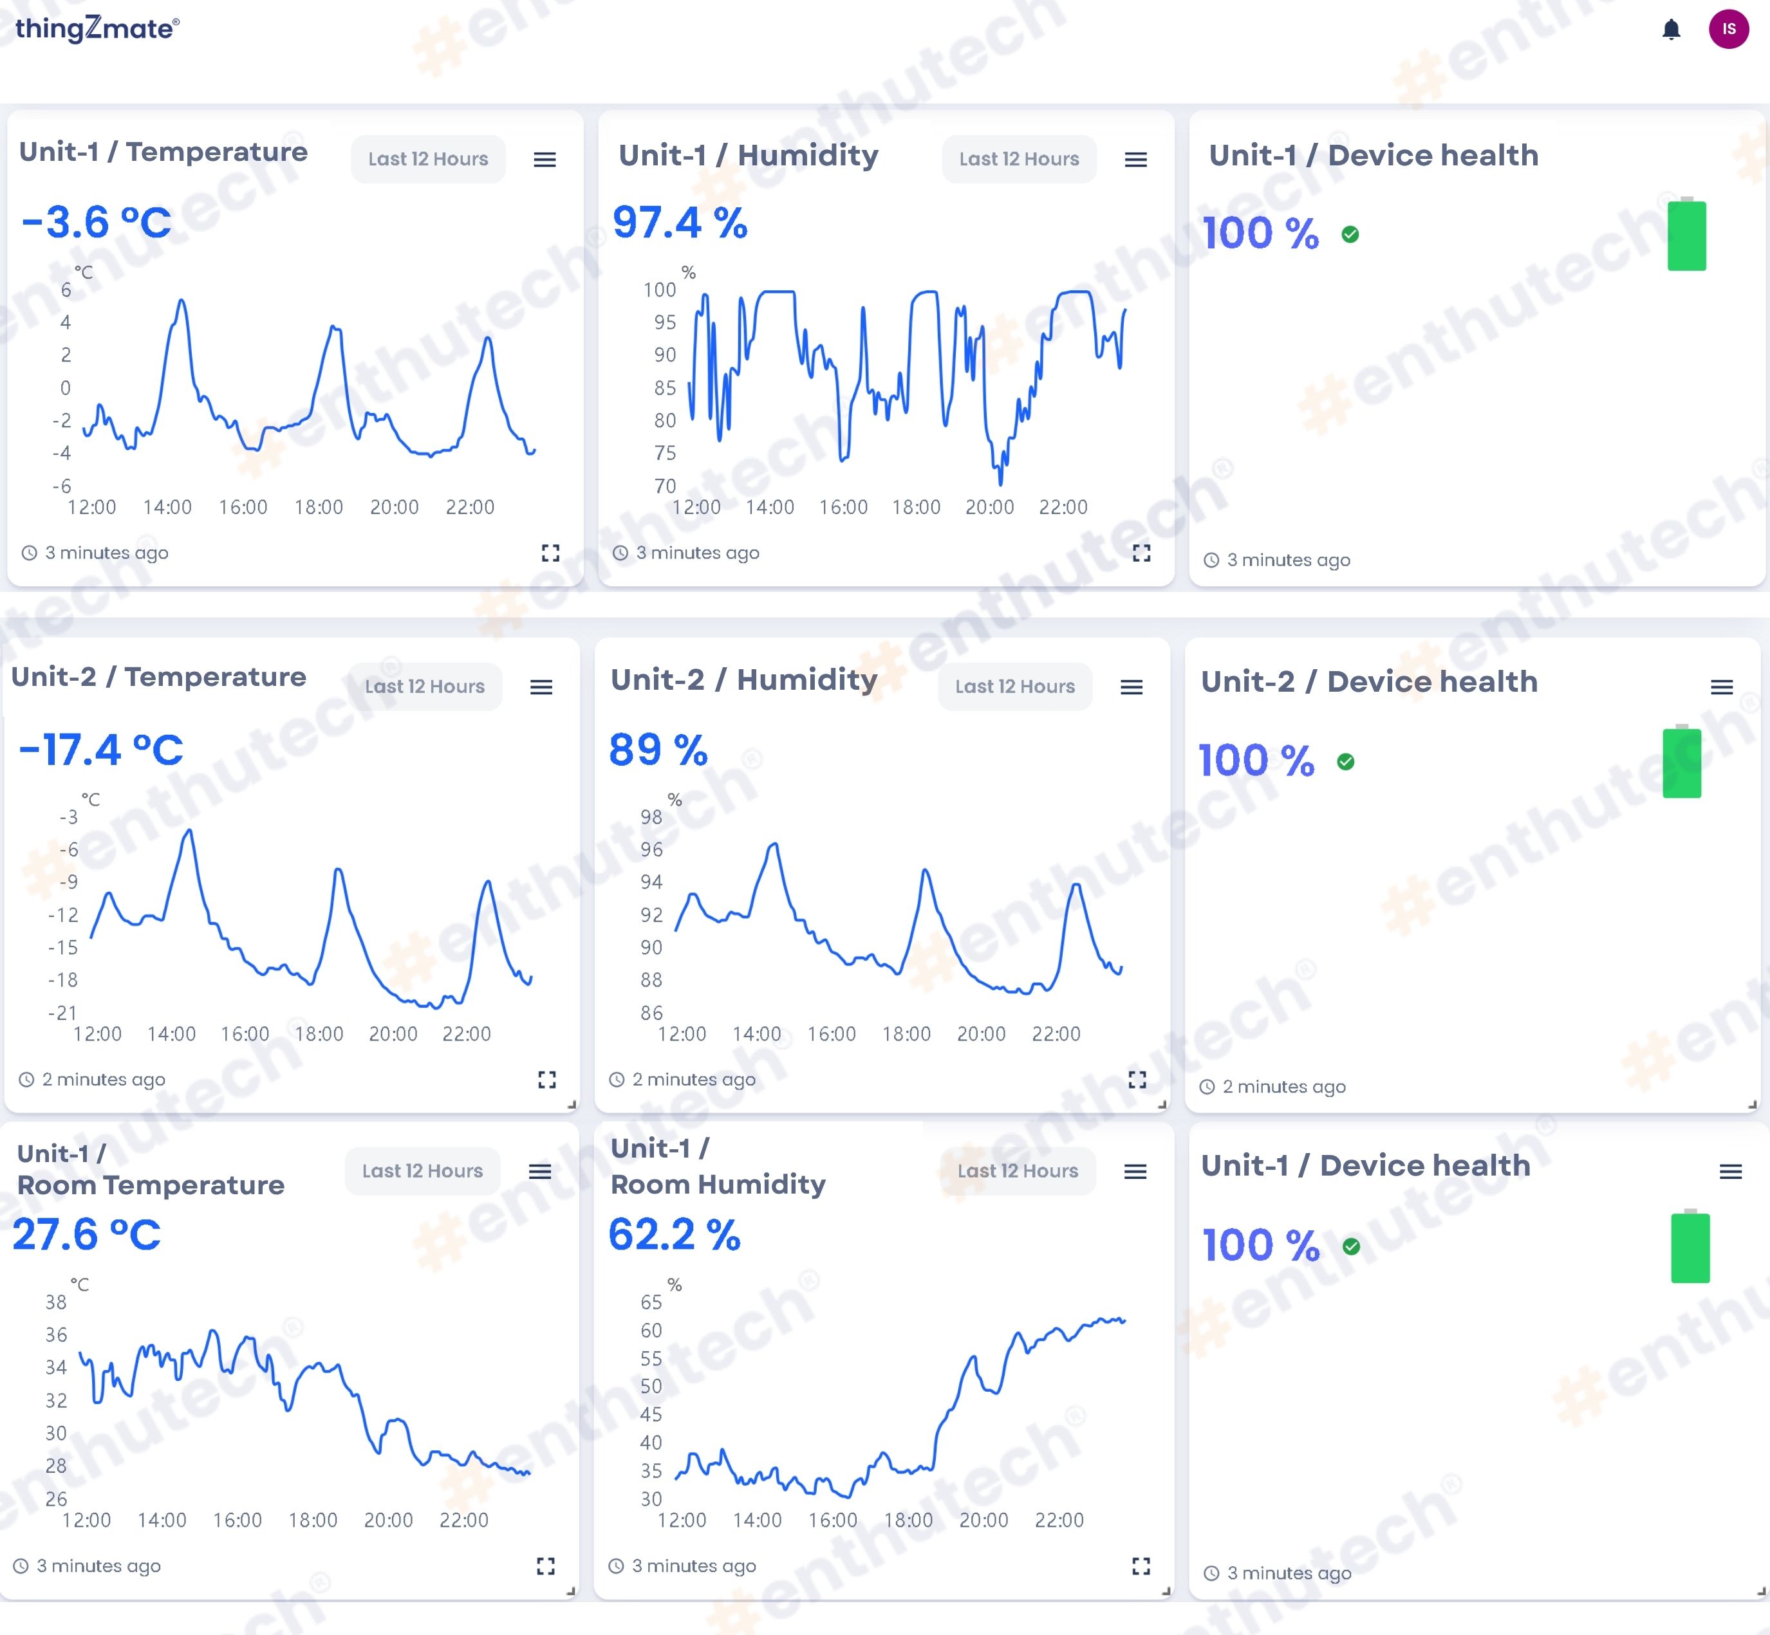Open Unit-2 Device health widget menu
1770x1635 pixels.
coord(1721,687)
